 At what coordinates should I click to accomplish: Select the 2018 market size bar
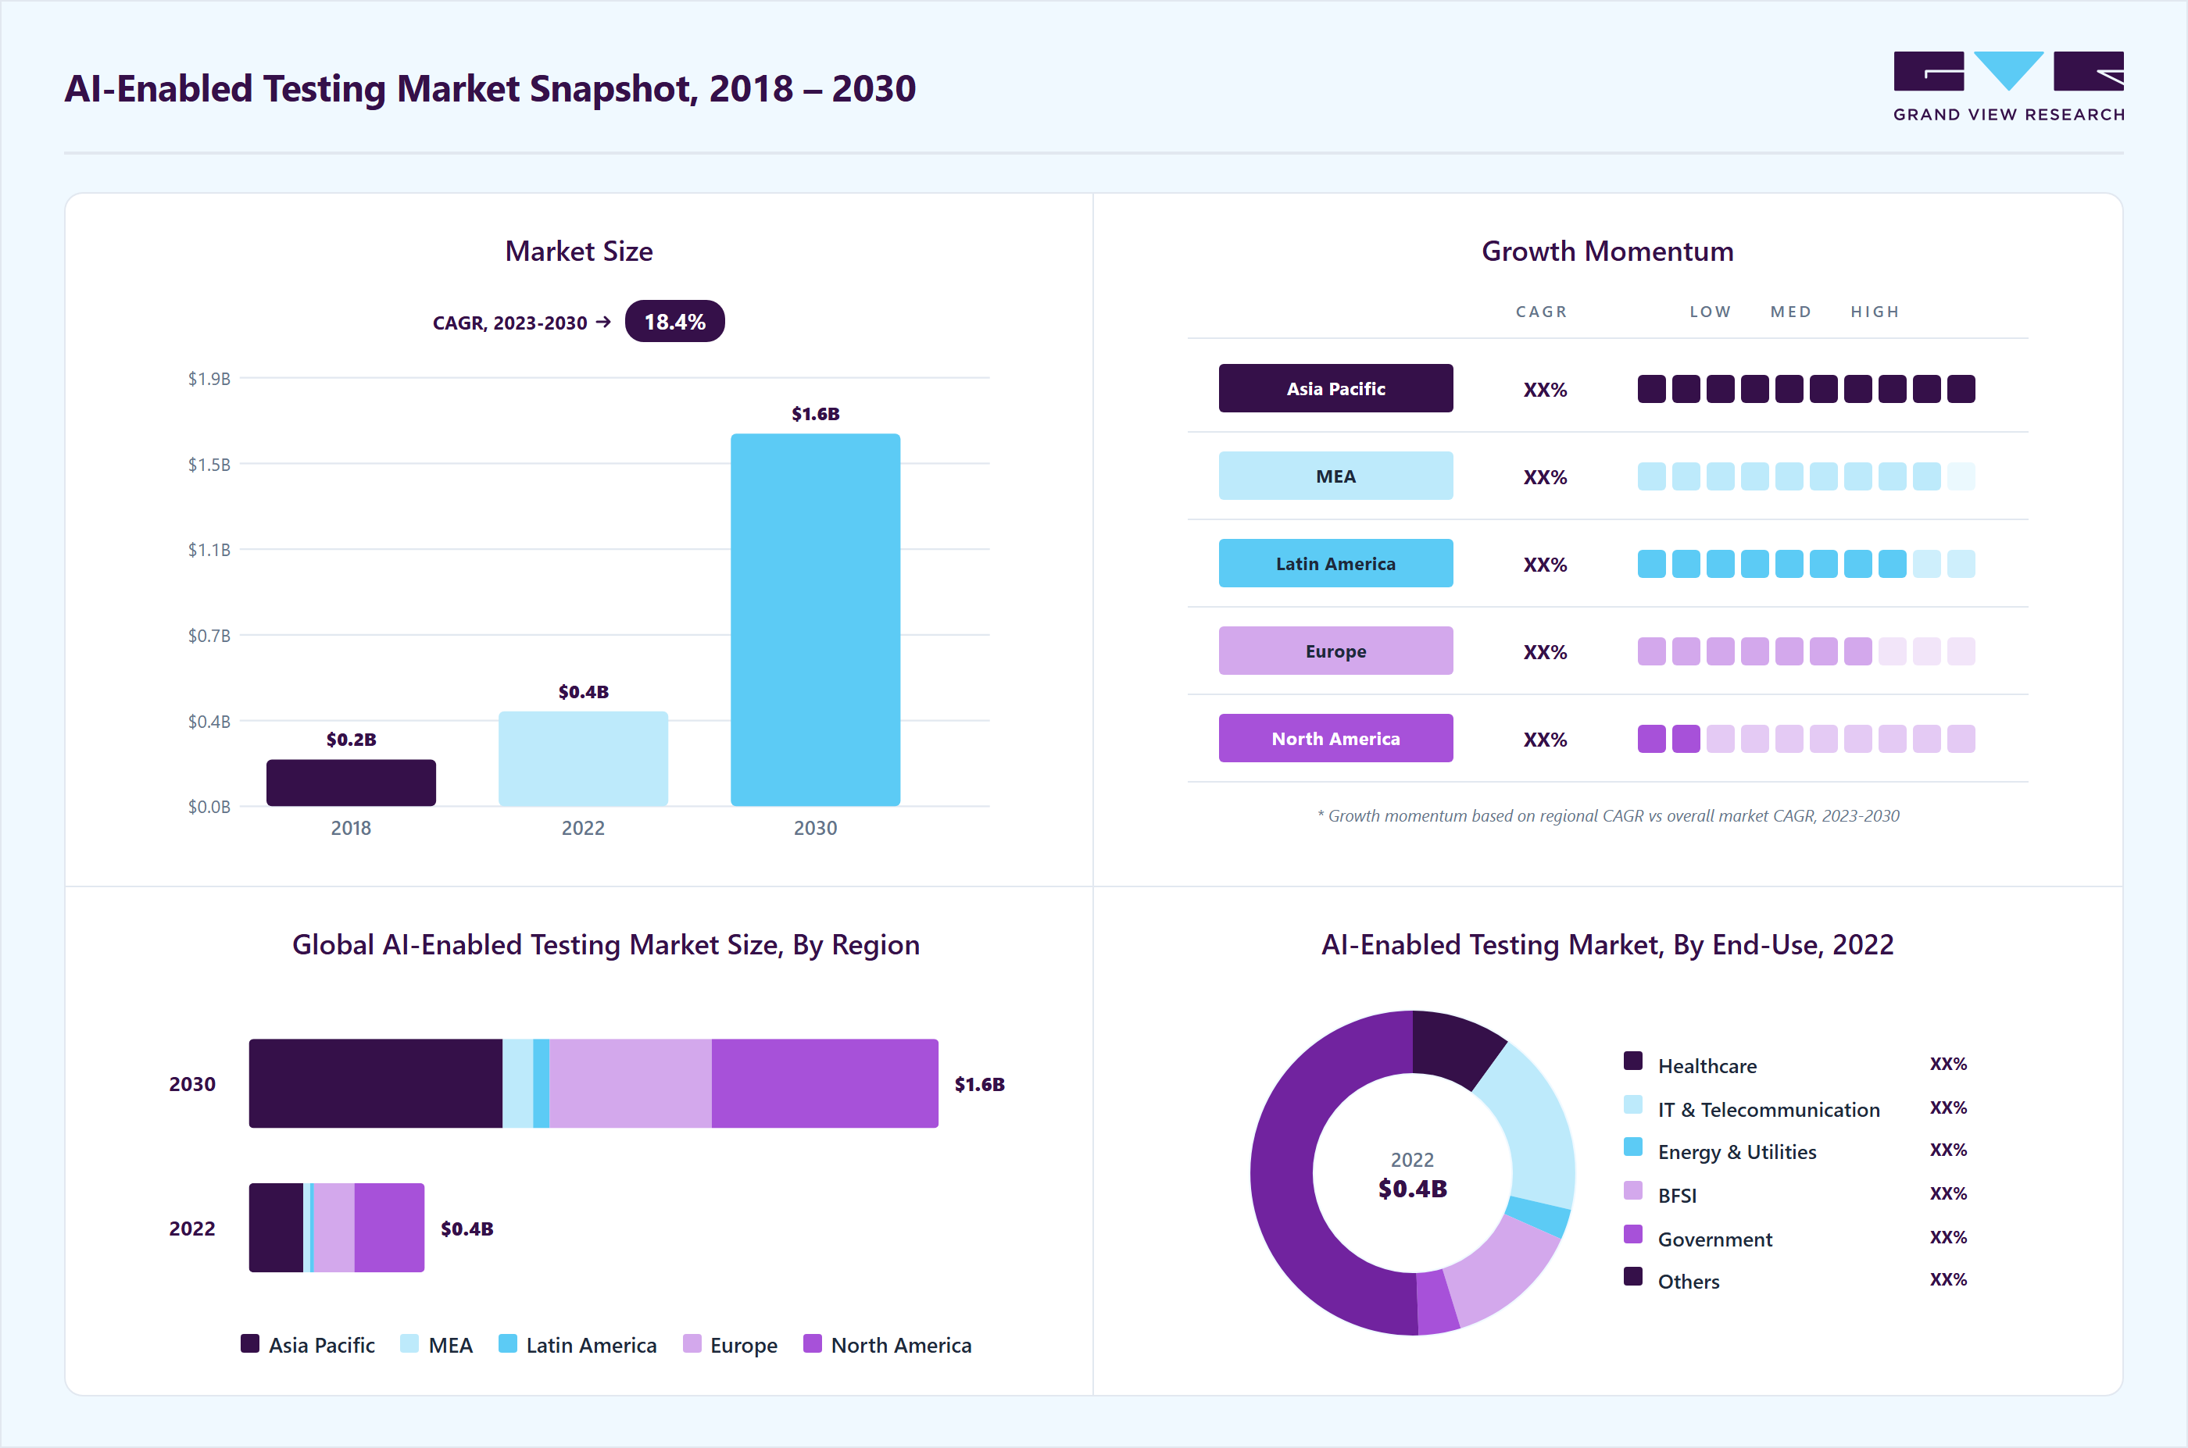point(351,783)
